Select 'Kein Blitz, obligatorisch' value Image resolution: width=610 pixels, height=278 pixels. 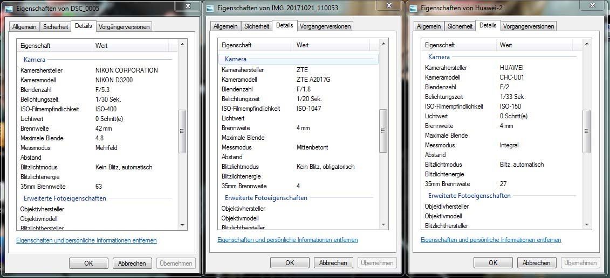click(325, 167)
